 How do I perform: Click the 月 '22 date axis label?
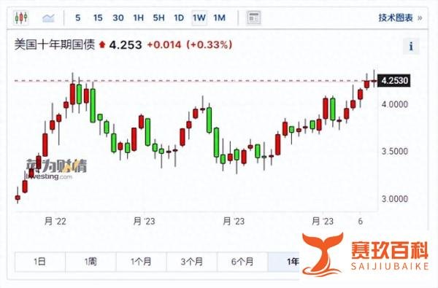click(x=55, y=222)
